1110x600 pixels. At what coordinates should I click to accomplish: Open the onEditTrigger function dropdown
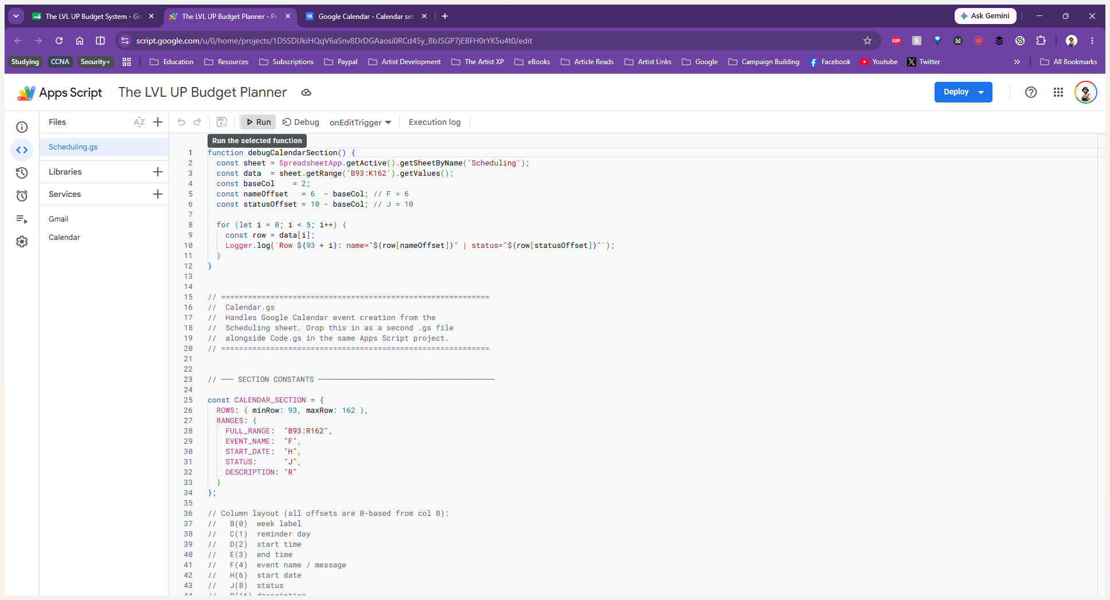360,123
